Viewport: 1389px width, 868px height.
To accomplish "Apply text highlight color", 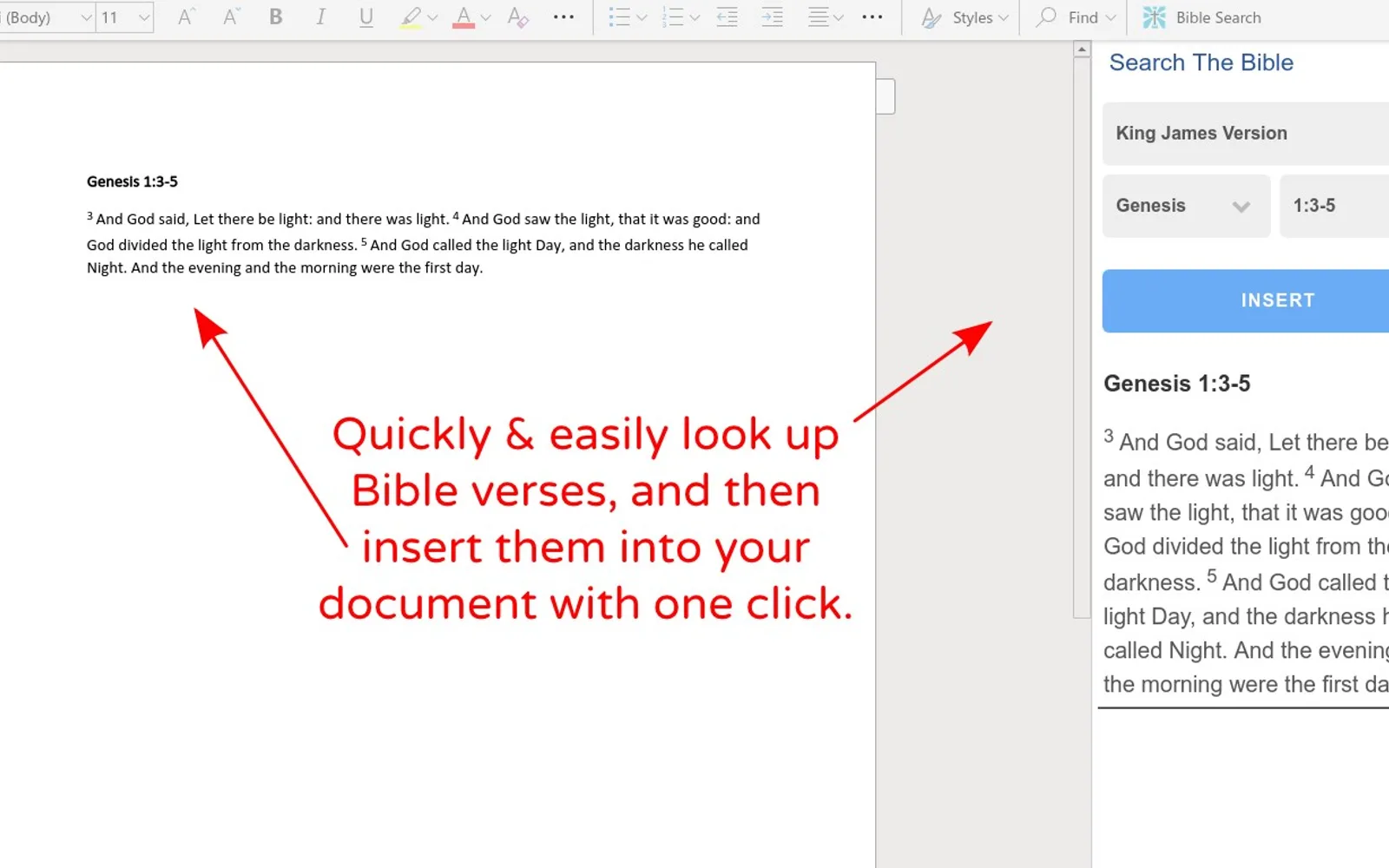I will [x=411, y=17].
